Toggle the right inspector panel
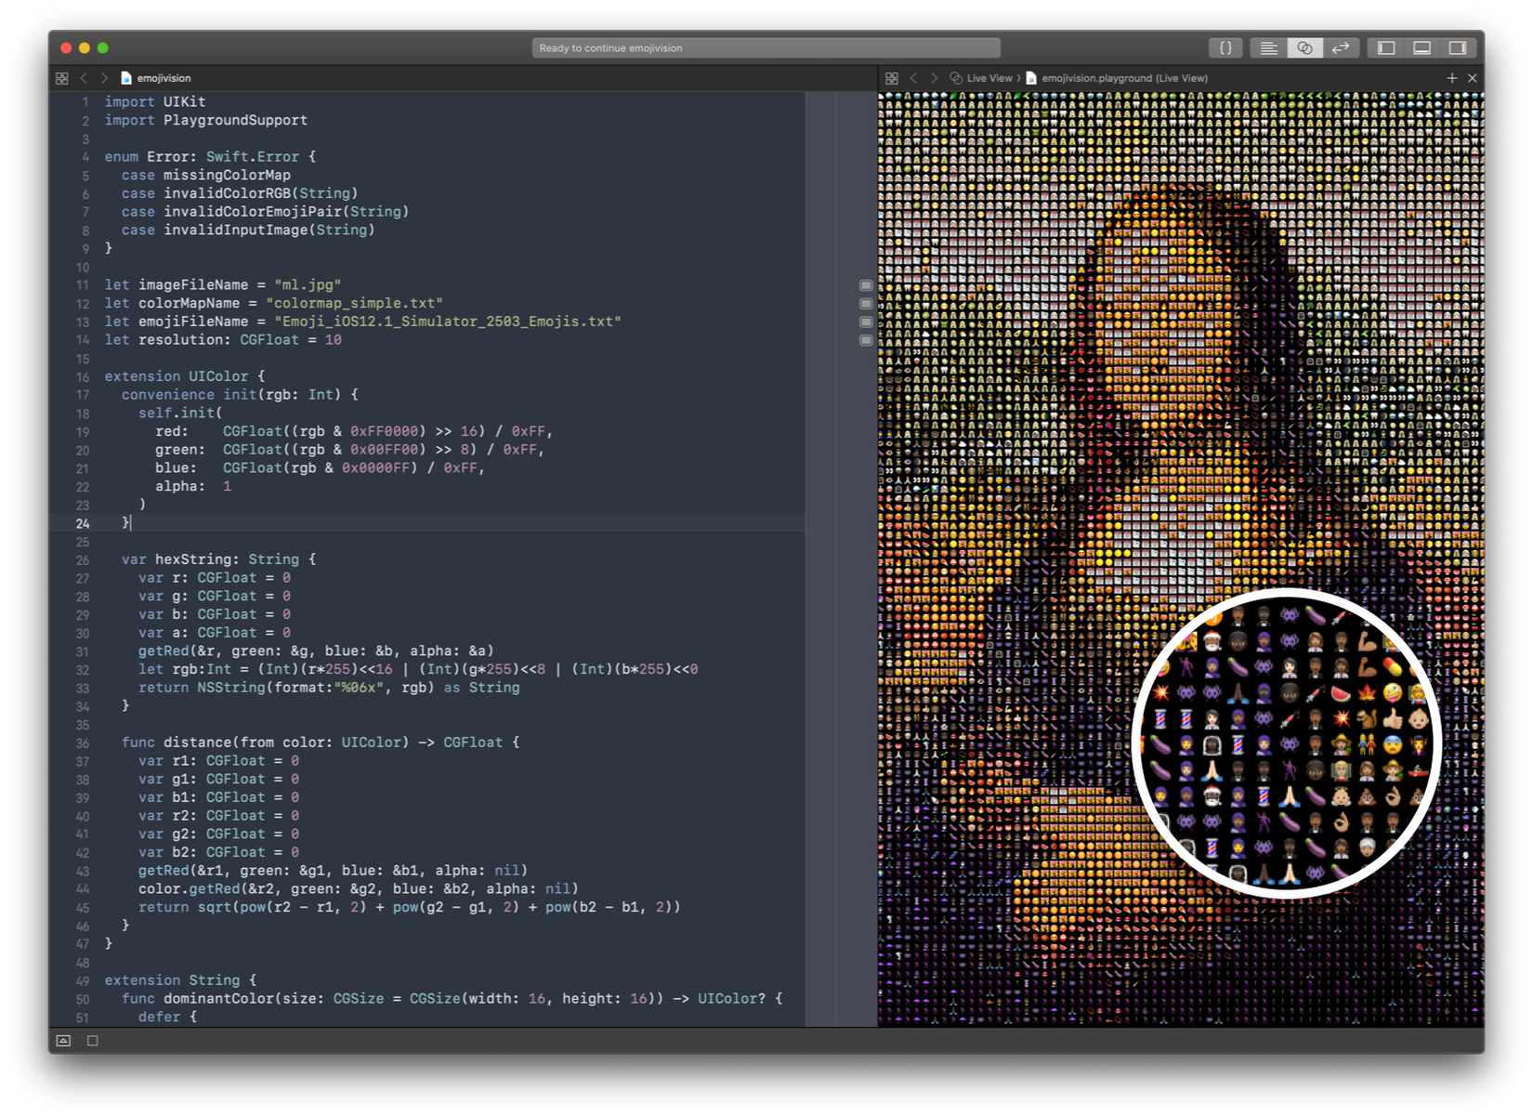The image size is (1533, 1117). coord(1458,47)
